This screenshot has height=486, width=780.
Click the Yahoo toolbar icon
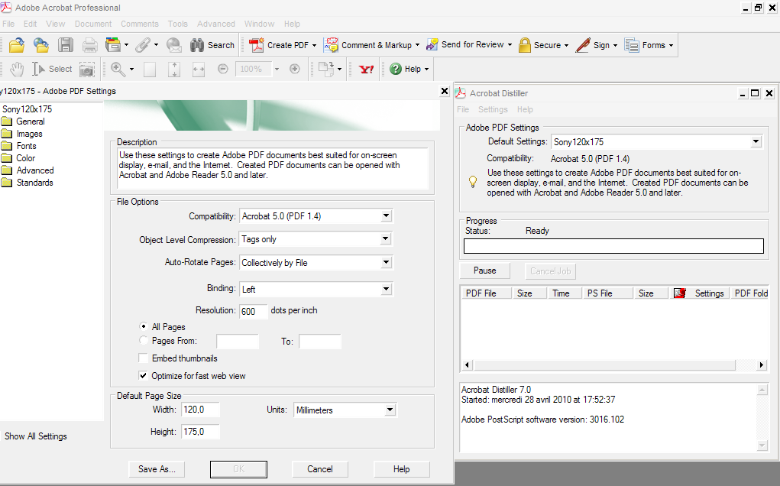tap(367, 69)
